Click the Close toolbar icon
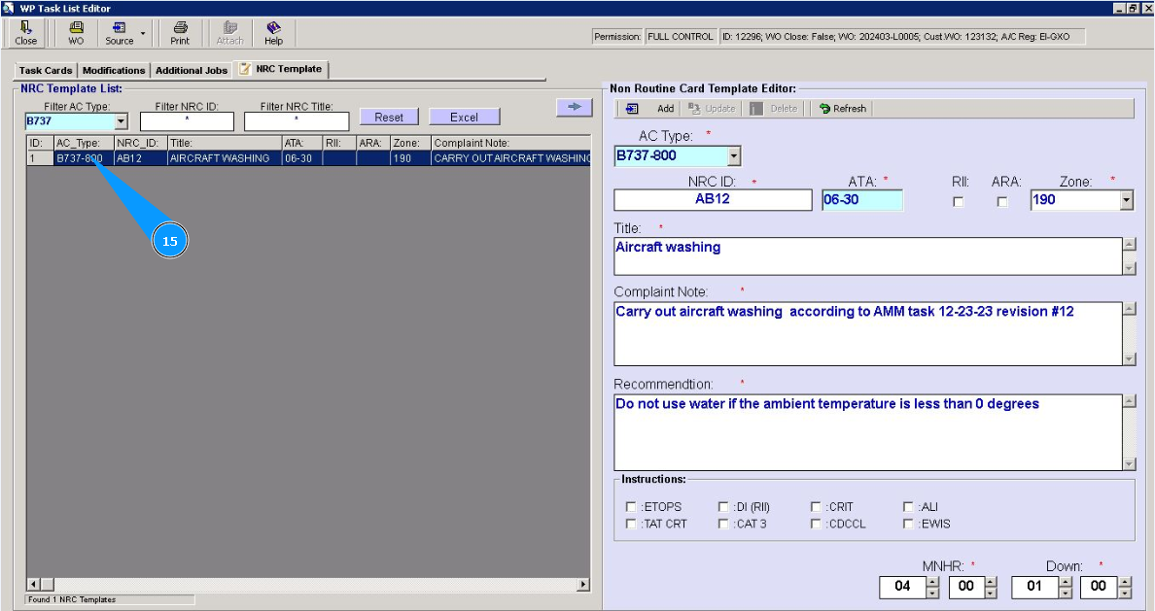The image size is (1155, 611). pos(25,33)
